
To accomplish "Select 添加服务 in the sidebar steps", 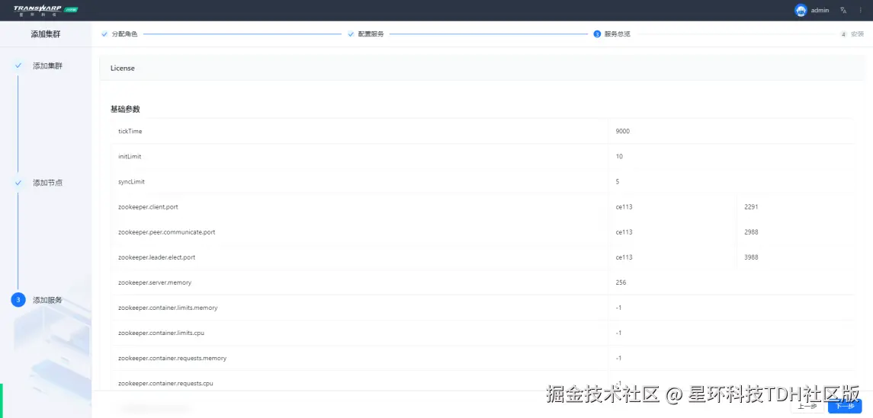I will pos(48,299).
